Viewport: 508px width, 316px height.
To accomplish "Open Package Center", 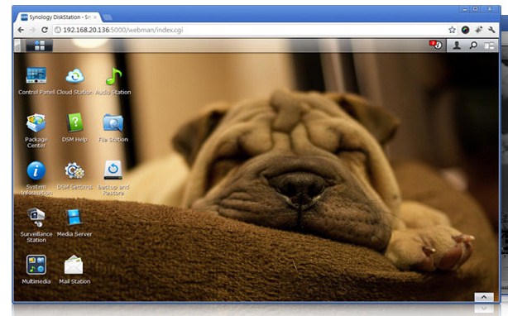I will 36,122.
